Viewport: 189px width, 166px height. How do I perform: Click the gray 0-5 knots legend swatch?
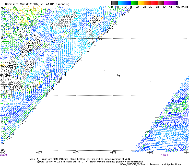114,3
